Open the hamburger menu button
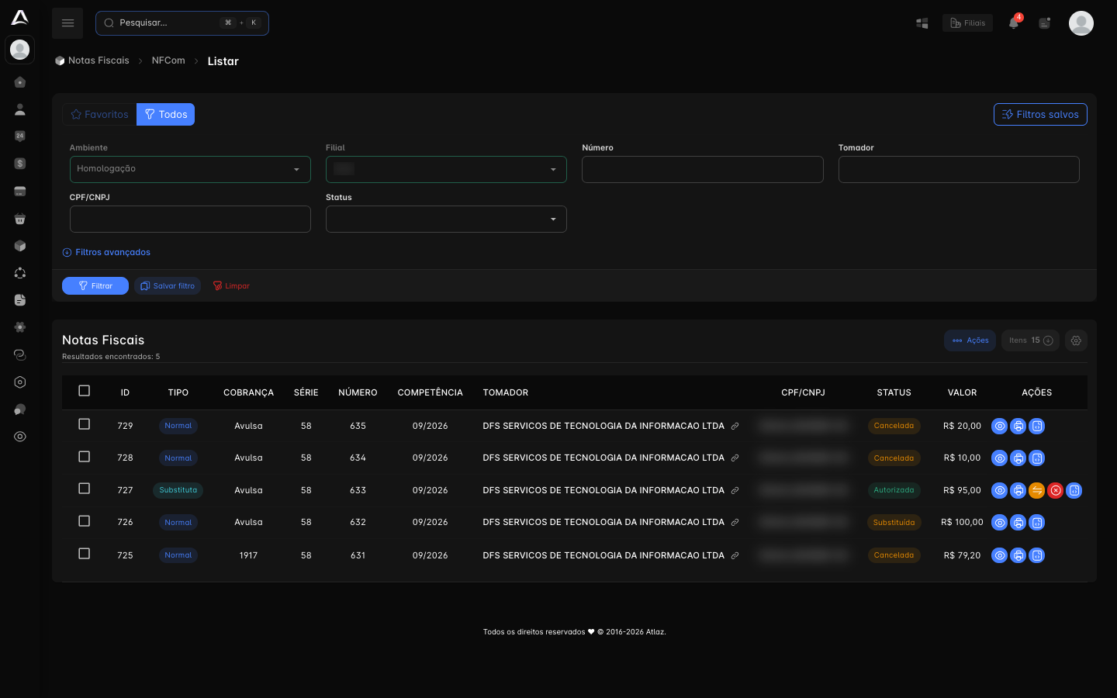1117x698 pixels. (x=67, y=23)
